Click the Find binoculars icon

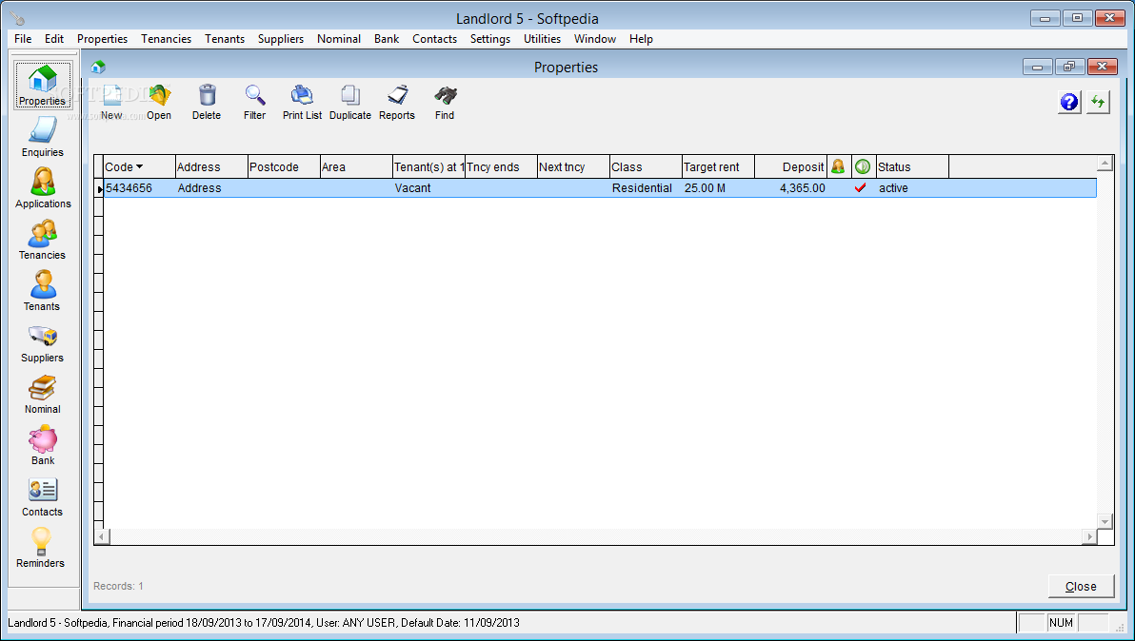pyautogui.click(x=445, y=95)
